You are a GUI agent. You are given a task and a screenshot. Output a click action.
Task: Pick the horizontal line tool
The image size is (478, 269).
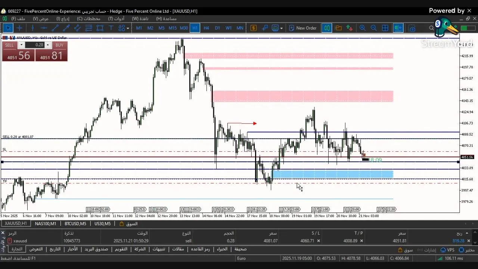tap(44, 28)
